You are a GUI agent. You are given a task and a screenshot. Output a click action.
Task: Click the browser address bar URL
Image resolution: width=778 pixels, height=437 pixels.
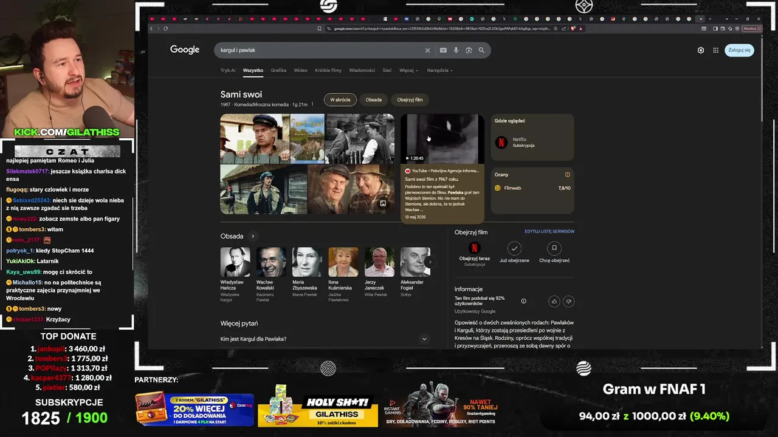click(x=442, y=29)
